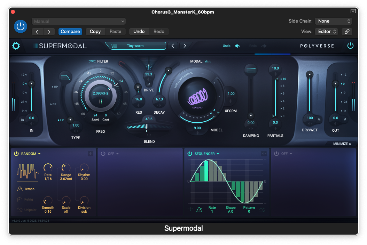Select the BP filter type

click(x=54, y=104)
